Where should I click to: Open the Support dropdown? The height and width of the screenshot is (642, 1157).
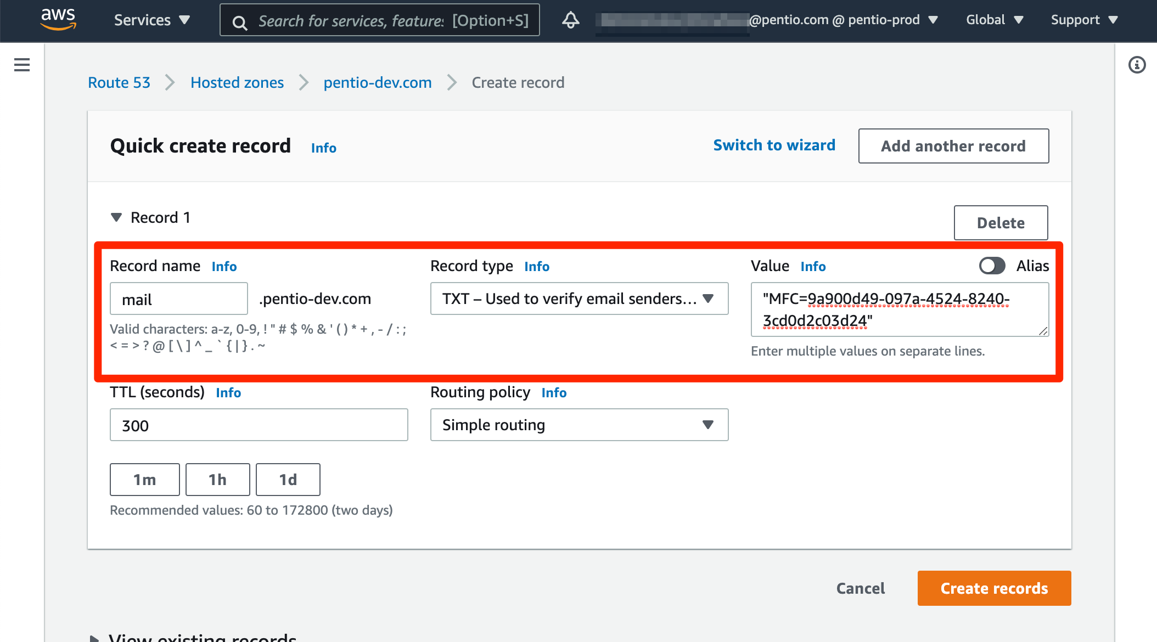pos(1084,20)
